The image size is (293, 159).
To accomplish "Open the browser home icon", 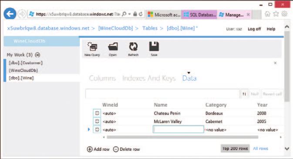I will [x=267, y=14].
